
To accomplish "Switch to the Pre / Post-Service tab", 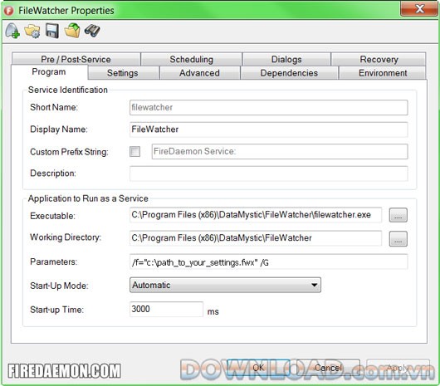I will pos(76,59).
